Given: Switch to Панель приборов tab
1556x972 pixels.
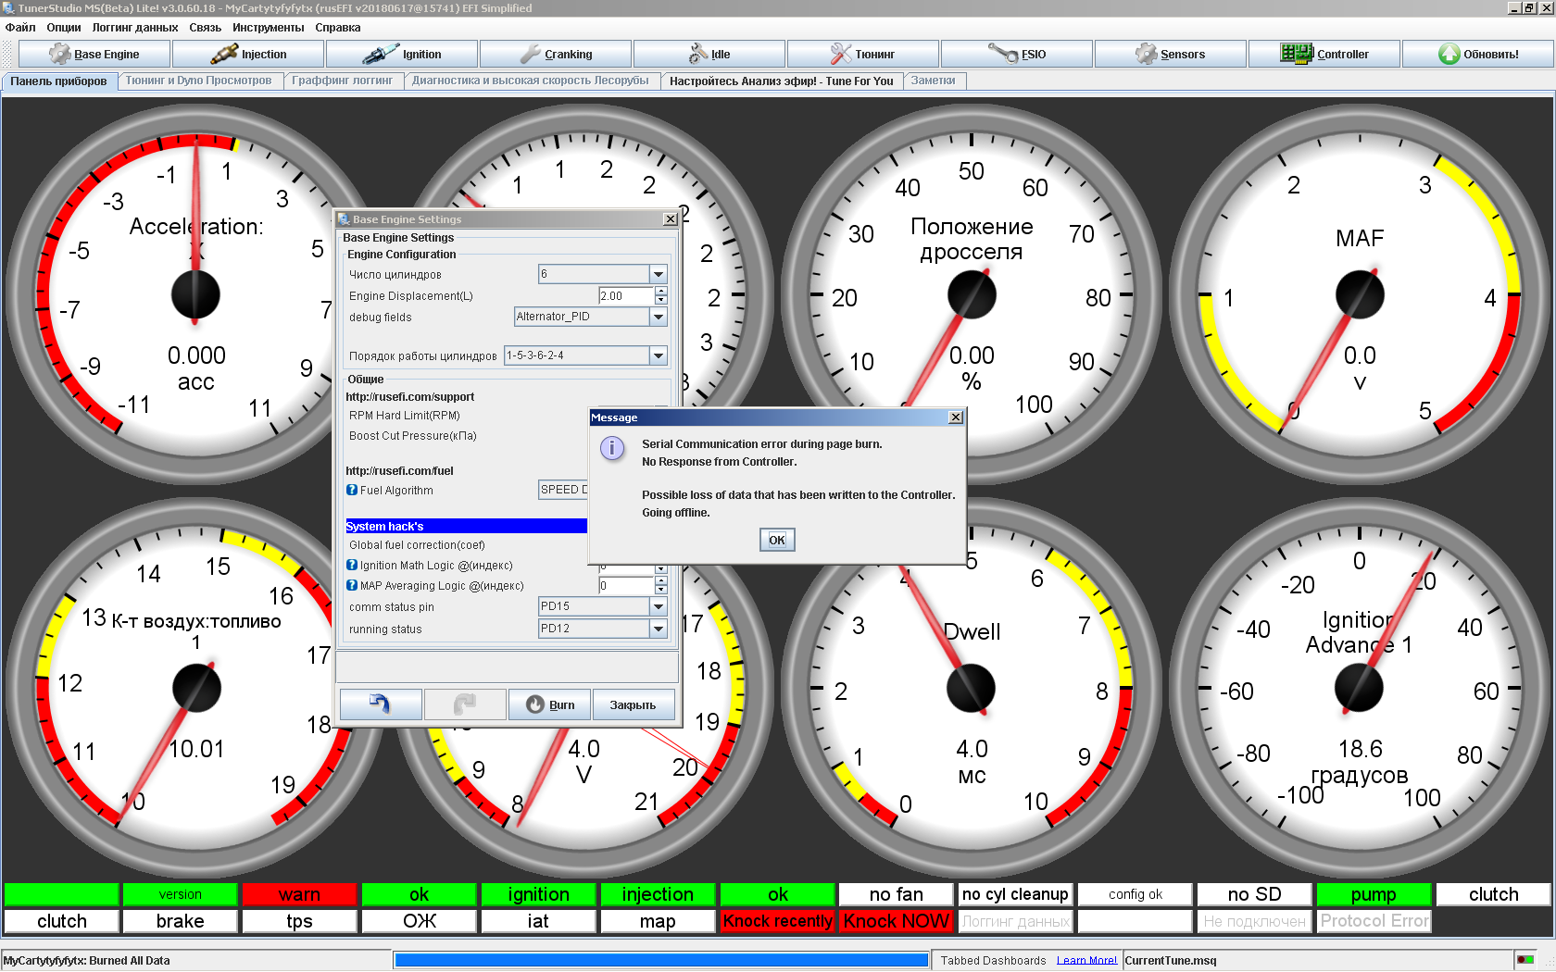Looking at the screenshot, I should pos(58,81).
